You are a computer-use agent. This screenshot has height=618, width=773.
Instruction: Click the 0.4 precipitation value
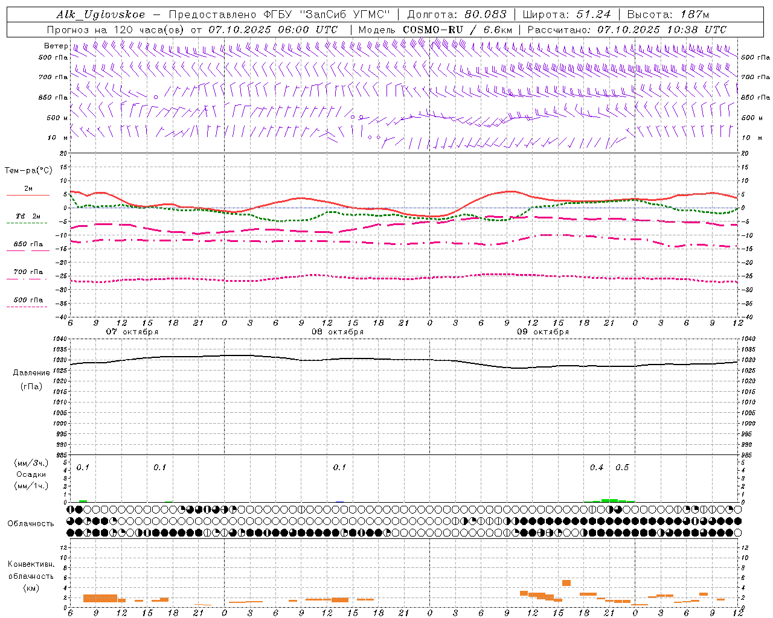click(x=597, y=467)
